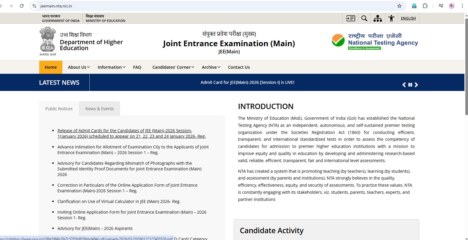Select the FAQ menu item
468x240 pixels.
click(x=137, y=67)
